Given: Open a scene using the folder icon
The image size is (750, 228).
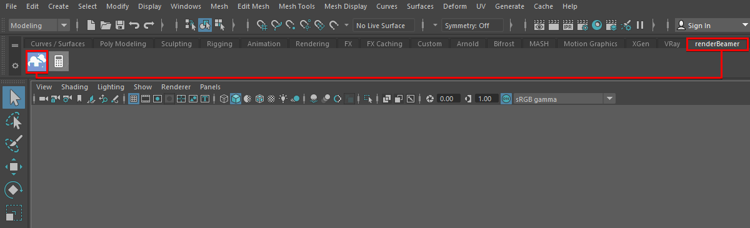Looking at the screenshot, I should coord(106,26).
